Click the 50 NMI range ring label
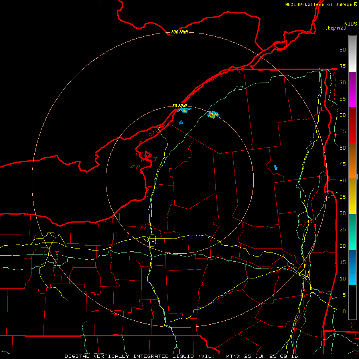Image resolution: width=359 pixels, height=359 pixels. [x=179, y=106]
